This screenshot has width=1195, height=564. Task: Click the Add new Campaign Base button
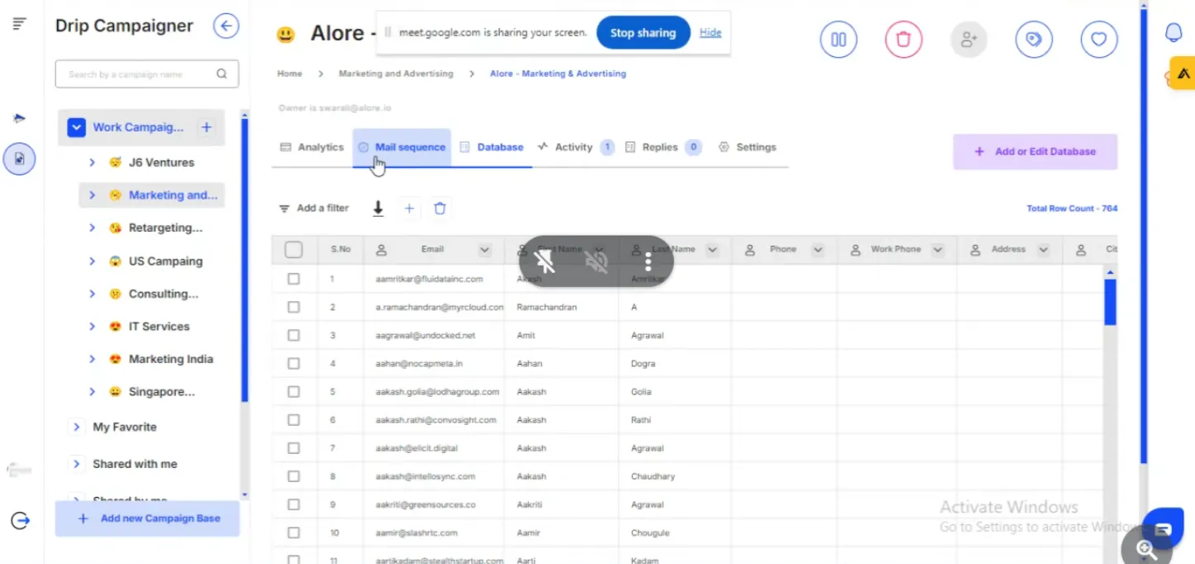[148, 519]
